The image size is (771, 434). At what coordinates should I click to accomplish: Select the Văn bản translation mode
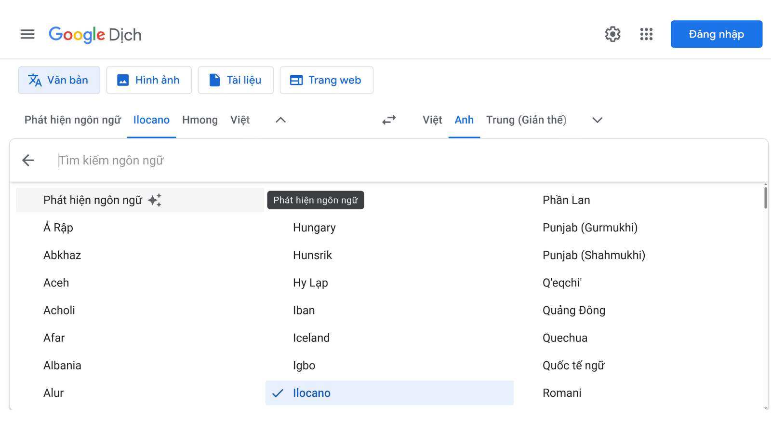pyautogui.click(x=59, y=80)
